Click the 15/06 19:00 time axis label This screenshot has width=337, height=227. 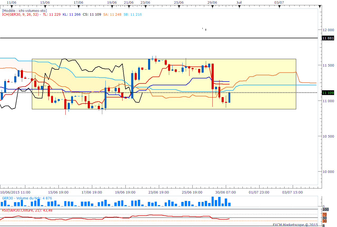tap(58, 192)
